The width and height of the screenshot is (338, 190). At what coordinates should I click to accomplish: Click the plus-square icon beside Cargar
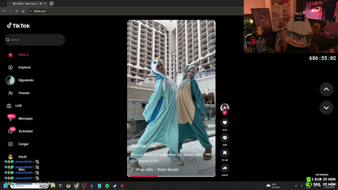pyautogui.click(x=11, y=144)
